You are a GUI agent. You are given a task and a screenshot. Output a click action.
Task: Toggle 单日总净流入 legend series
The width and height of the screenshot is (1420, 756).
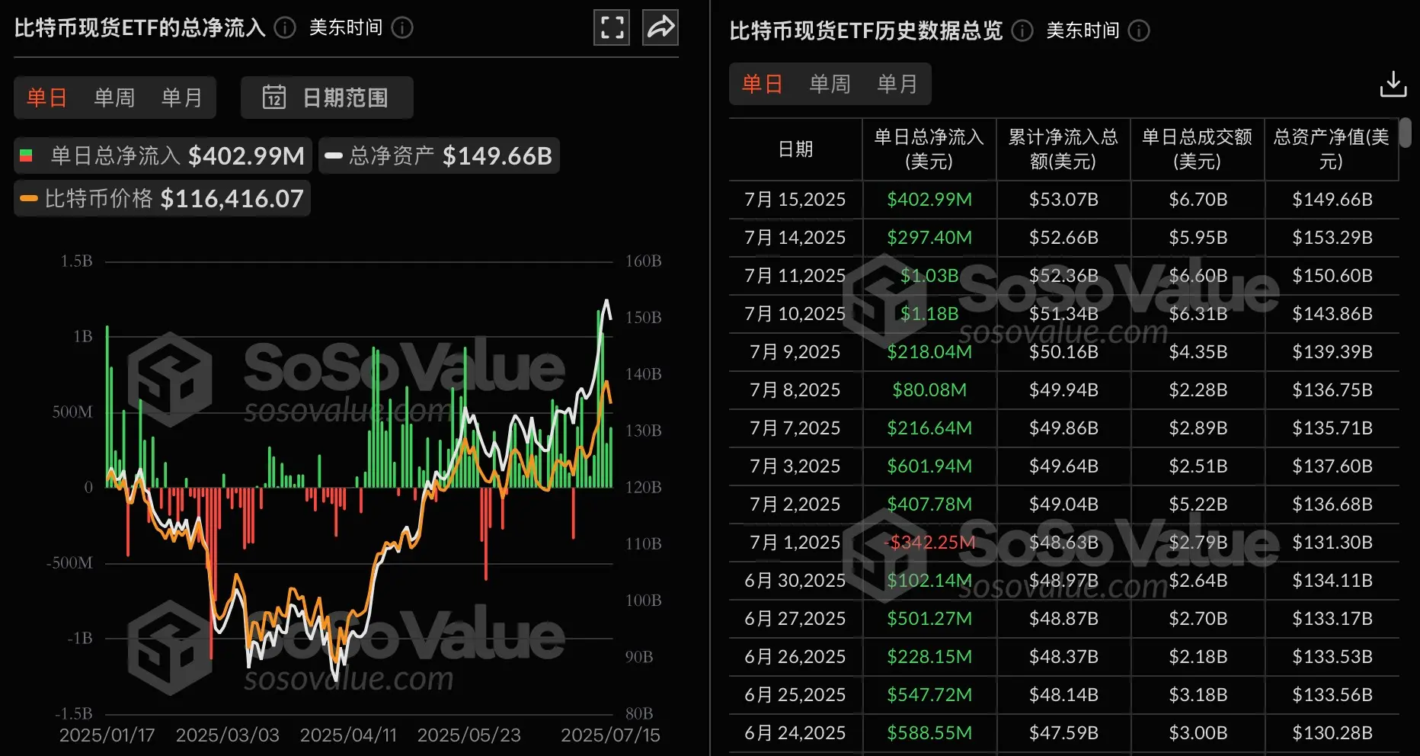pos(163,156)
